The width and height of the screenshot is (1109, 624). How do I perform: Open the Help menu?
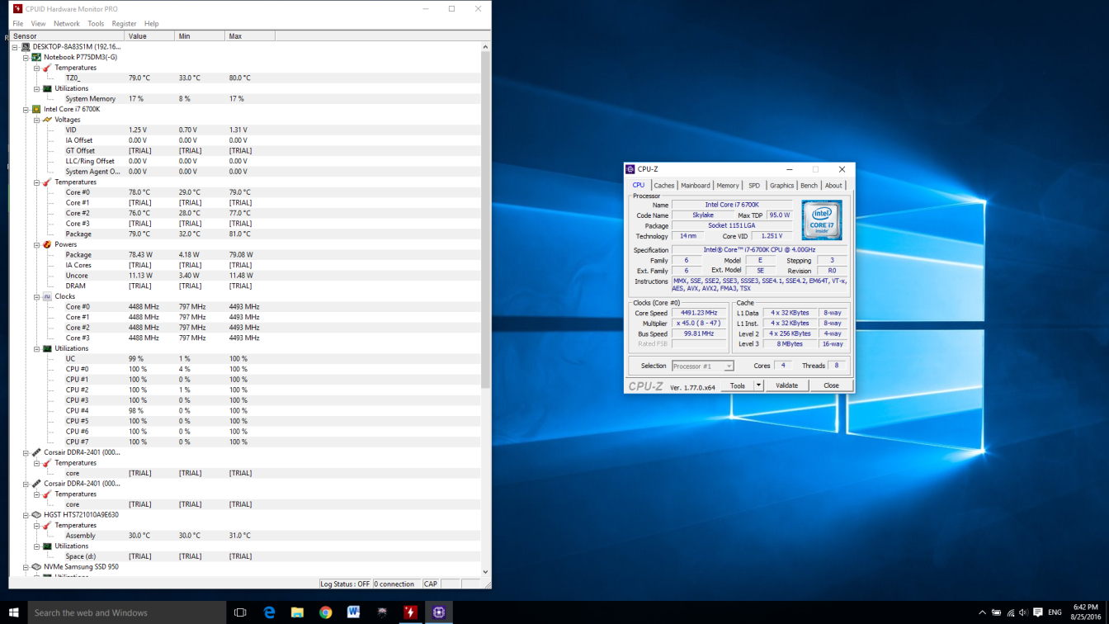[x=151, y=24]
